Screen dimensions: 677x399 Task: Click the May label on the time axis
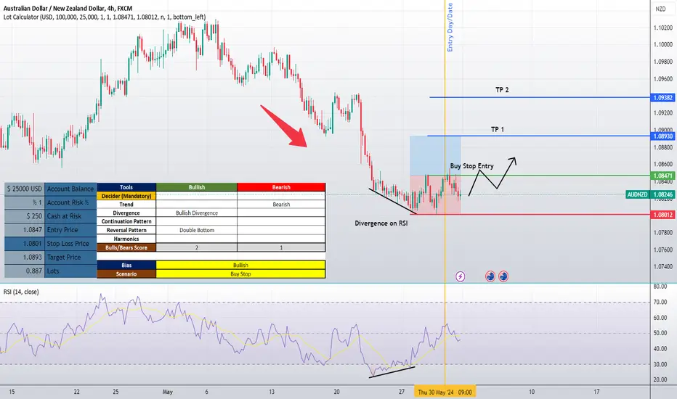(x=168, y=392)
